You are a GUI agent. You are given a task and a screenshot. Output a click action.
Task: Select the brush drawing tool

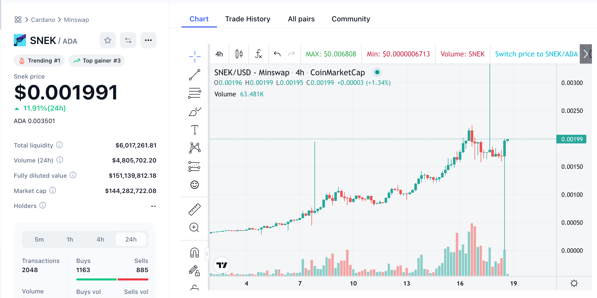(195, 111)
